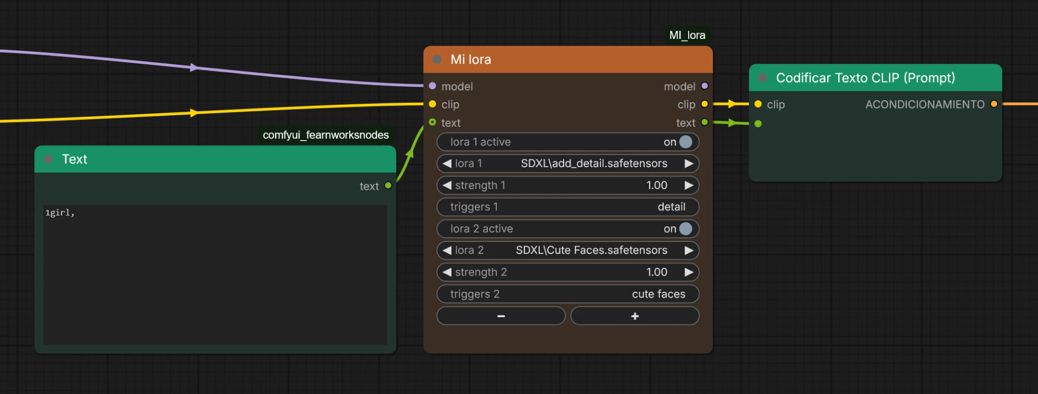Click the comfyui_fearnworksnodes badge label
This screenshot has height=394, width=1038.
click(x=326, y=135)
